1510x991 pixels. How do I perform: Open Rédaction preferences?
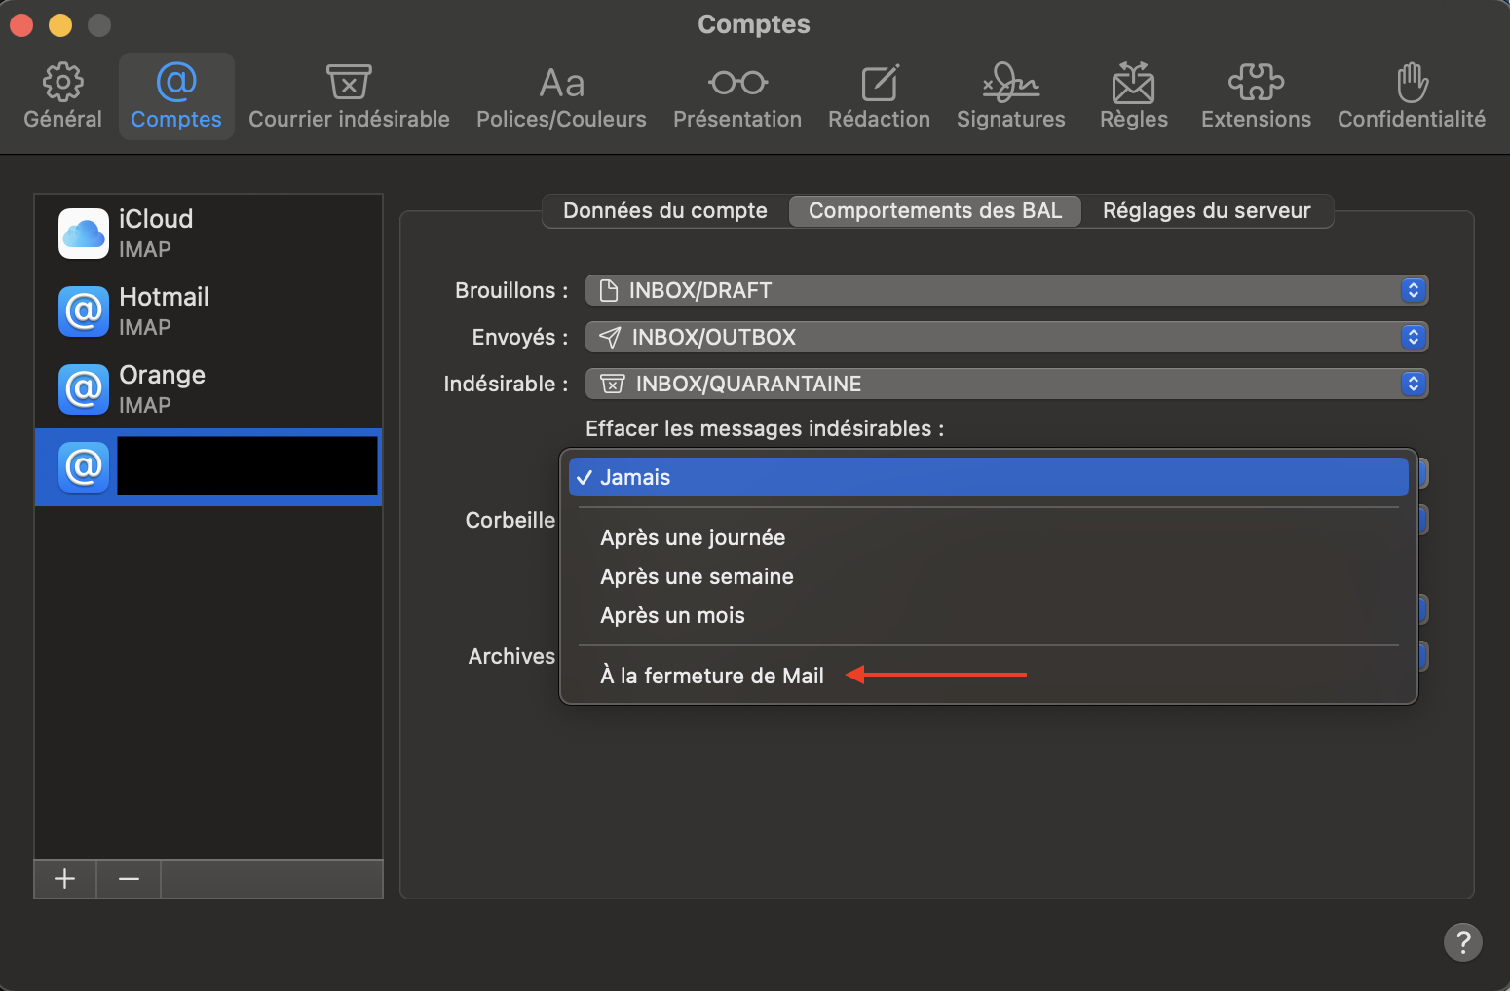(x=879, y=96)
